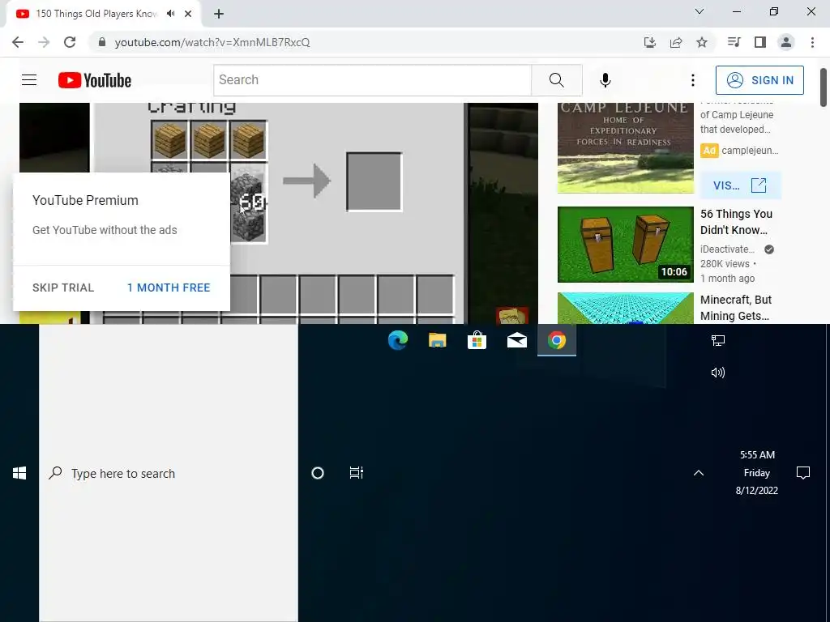Bookmark this tab with the star icon
Viewport: 830px width, 622px height.
(702, 42)
